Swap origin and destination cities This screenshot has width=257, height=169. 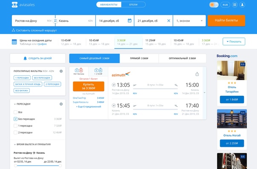click(55, 21)
